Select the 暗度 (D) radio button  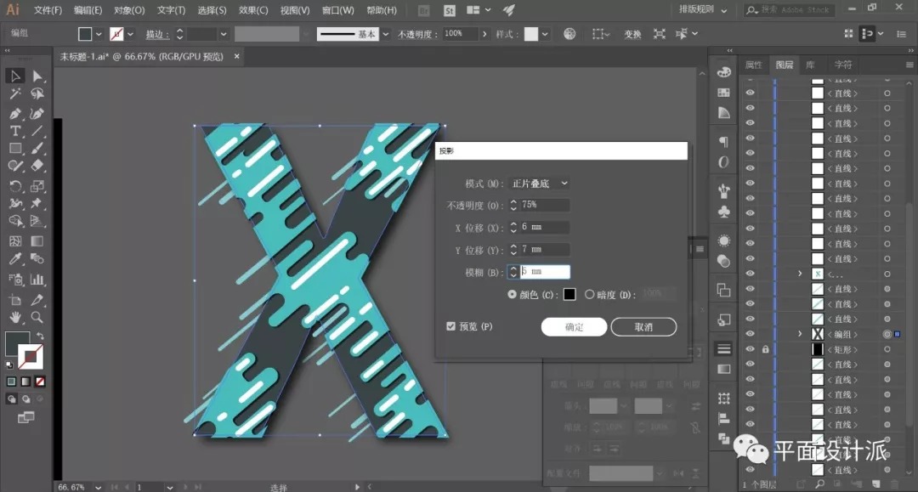click(590, 294)
